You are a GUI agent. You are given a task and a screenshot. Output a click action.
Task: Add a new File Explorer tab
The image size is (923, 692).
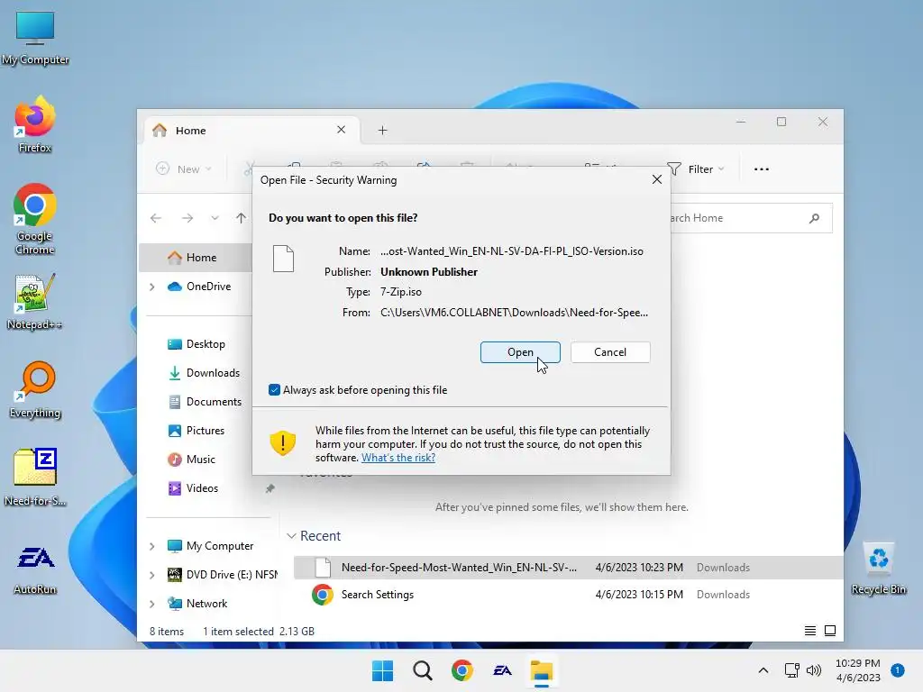point(382,130)
